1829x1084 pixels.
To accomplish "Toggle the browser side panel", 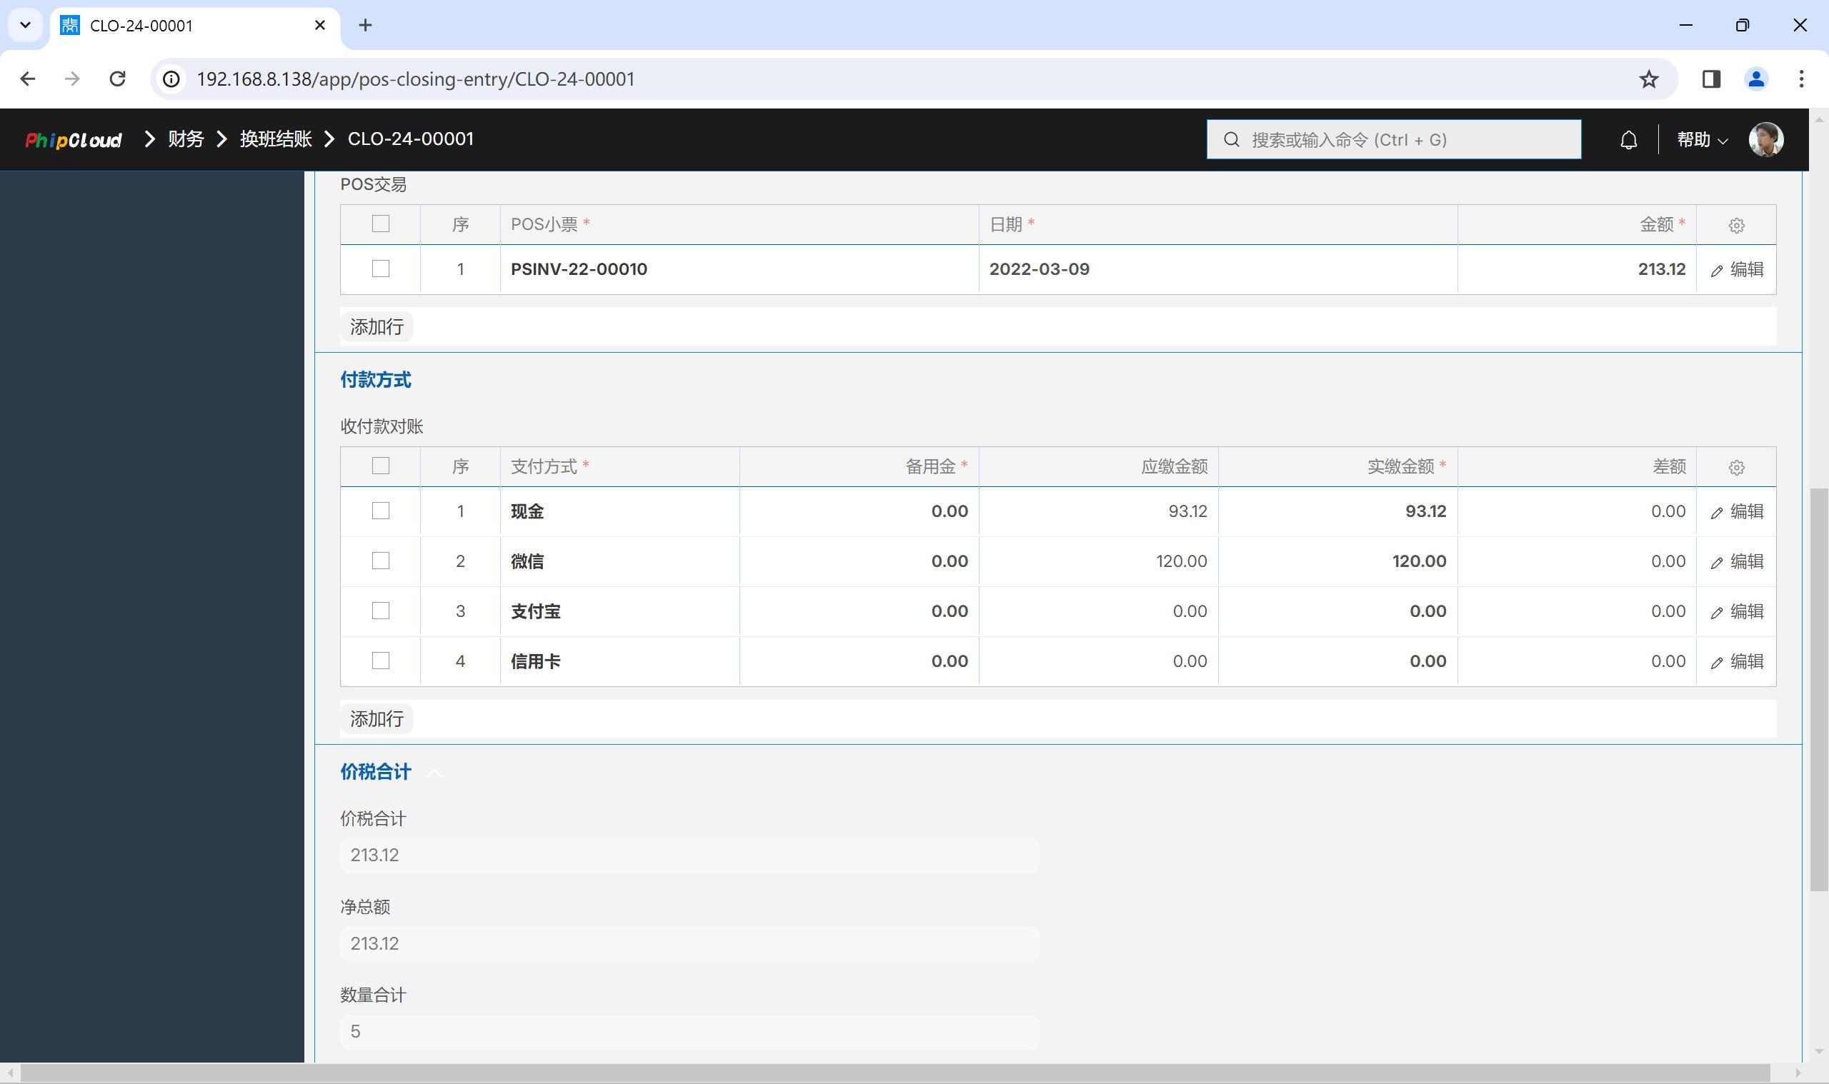I will tap(1710, 79).
